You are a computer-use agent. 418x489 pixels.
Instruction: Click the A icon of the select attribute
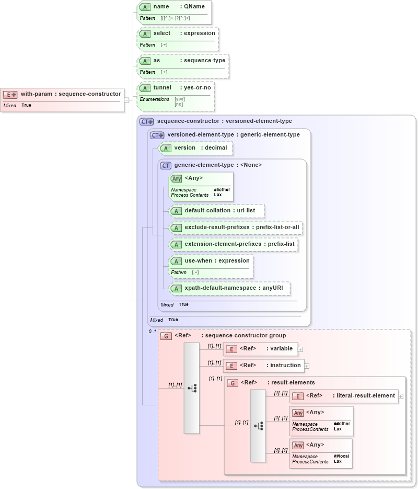coord(144,33)
